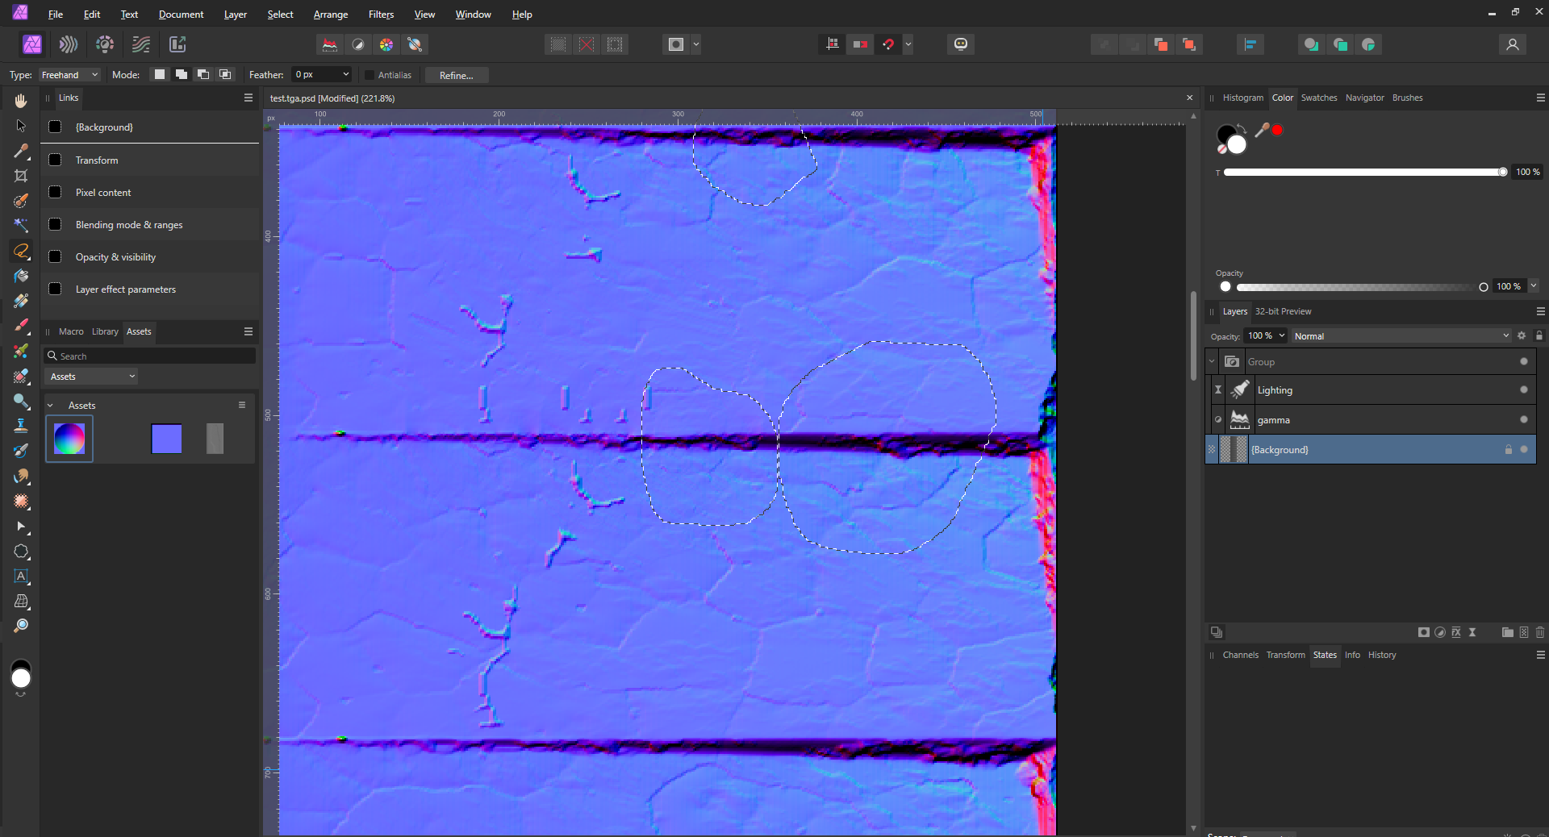Viewport: 1549px width, 837px height.
Task: Switch to the Swatches tab
Action: pos(1319,98)
